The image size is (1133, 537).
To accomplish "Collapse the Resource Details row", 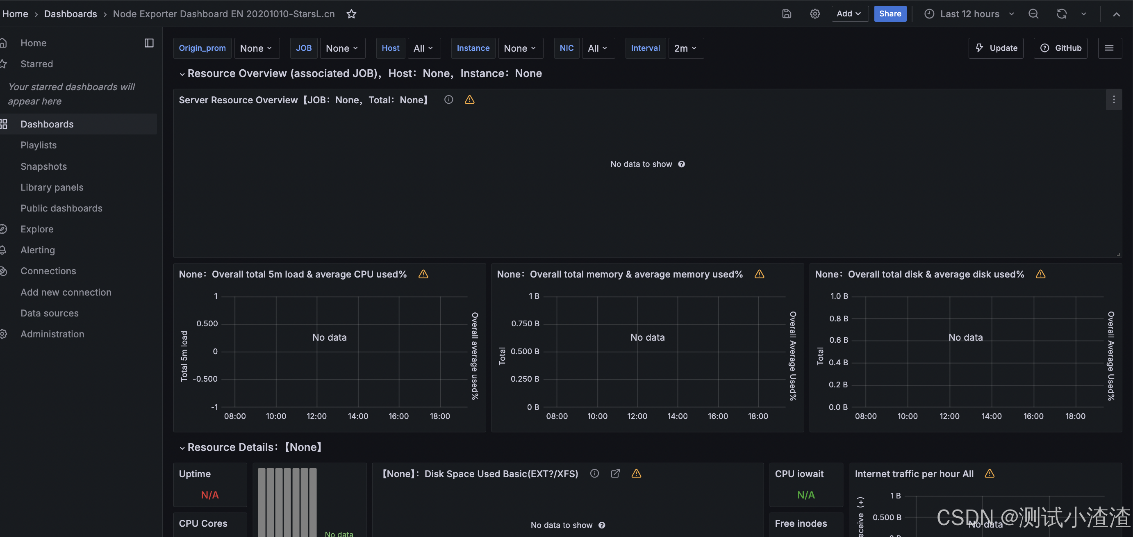I will coord(182,448).
